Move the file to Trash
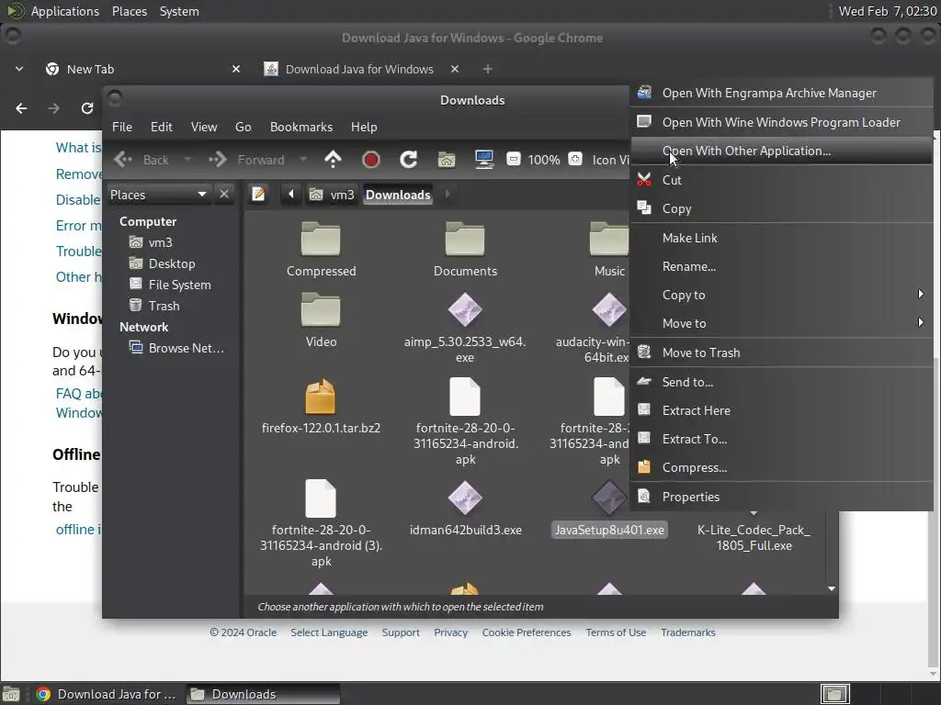941x705 pixels. [x=781, y=352]
